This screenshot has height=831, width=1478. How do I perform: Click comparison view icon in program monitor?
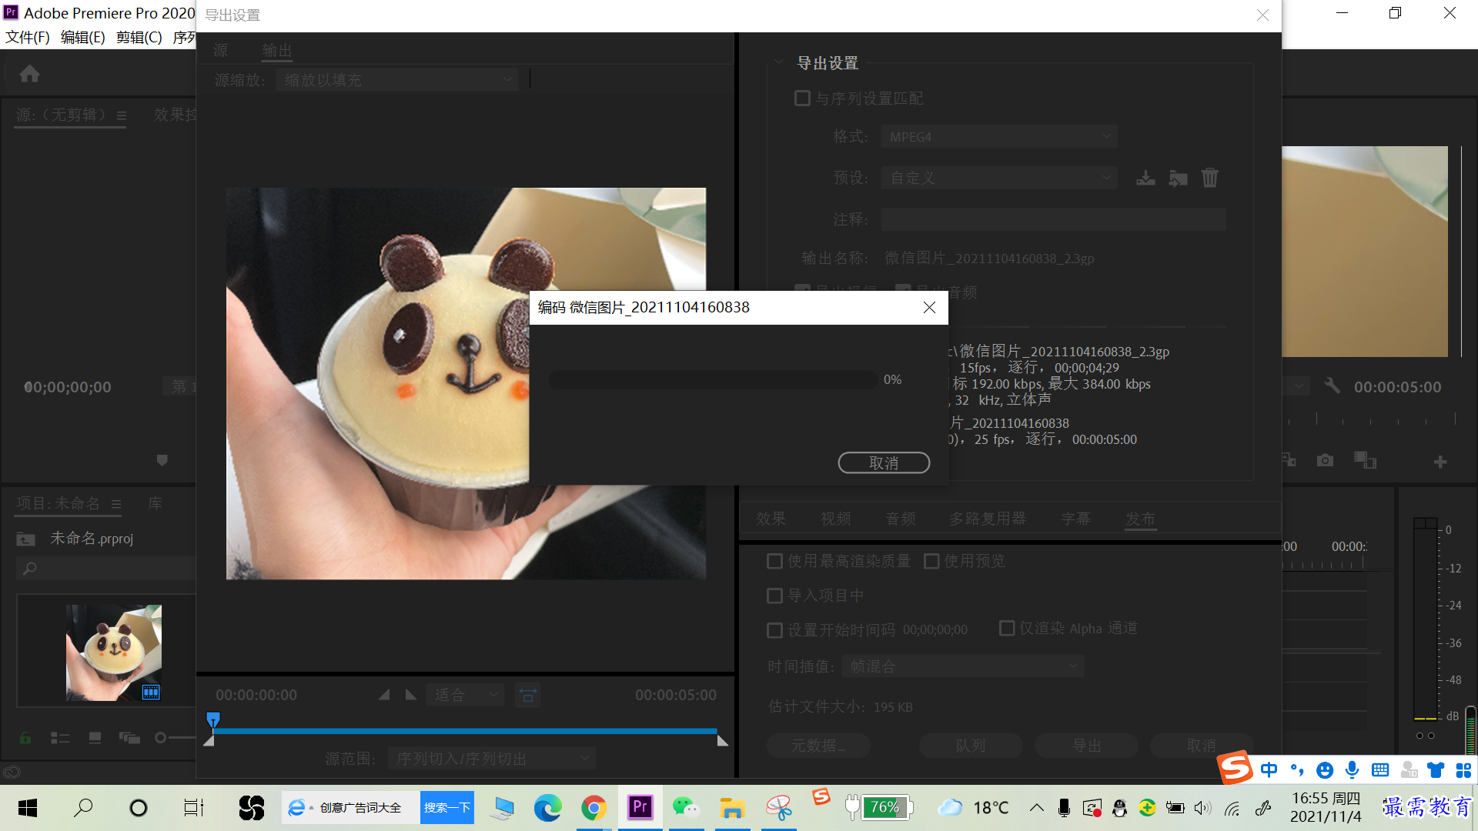(1365, 460)
